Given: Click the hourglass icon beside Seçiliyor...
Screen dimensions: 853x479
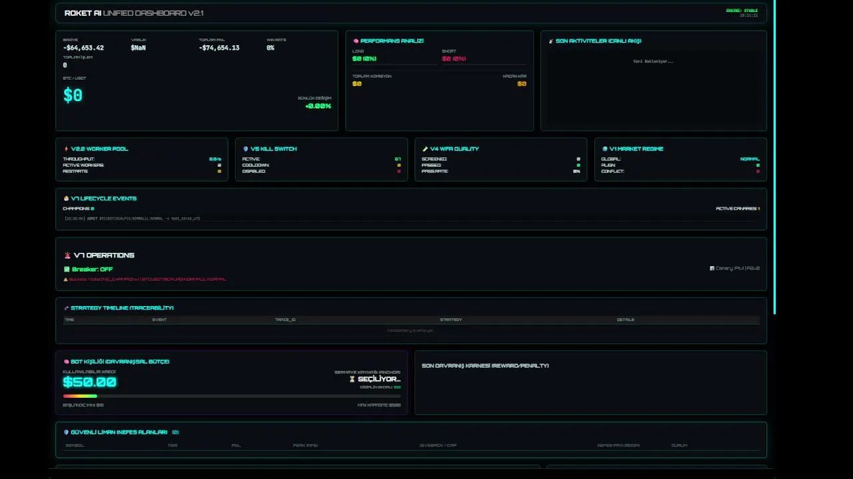Looking at the screenshot, I should 353,379.
